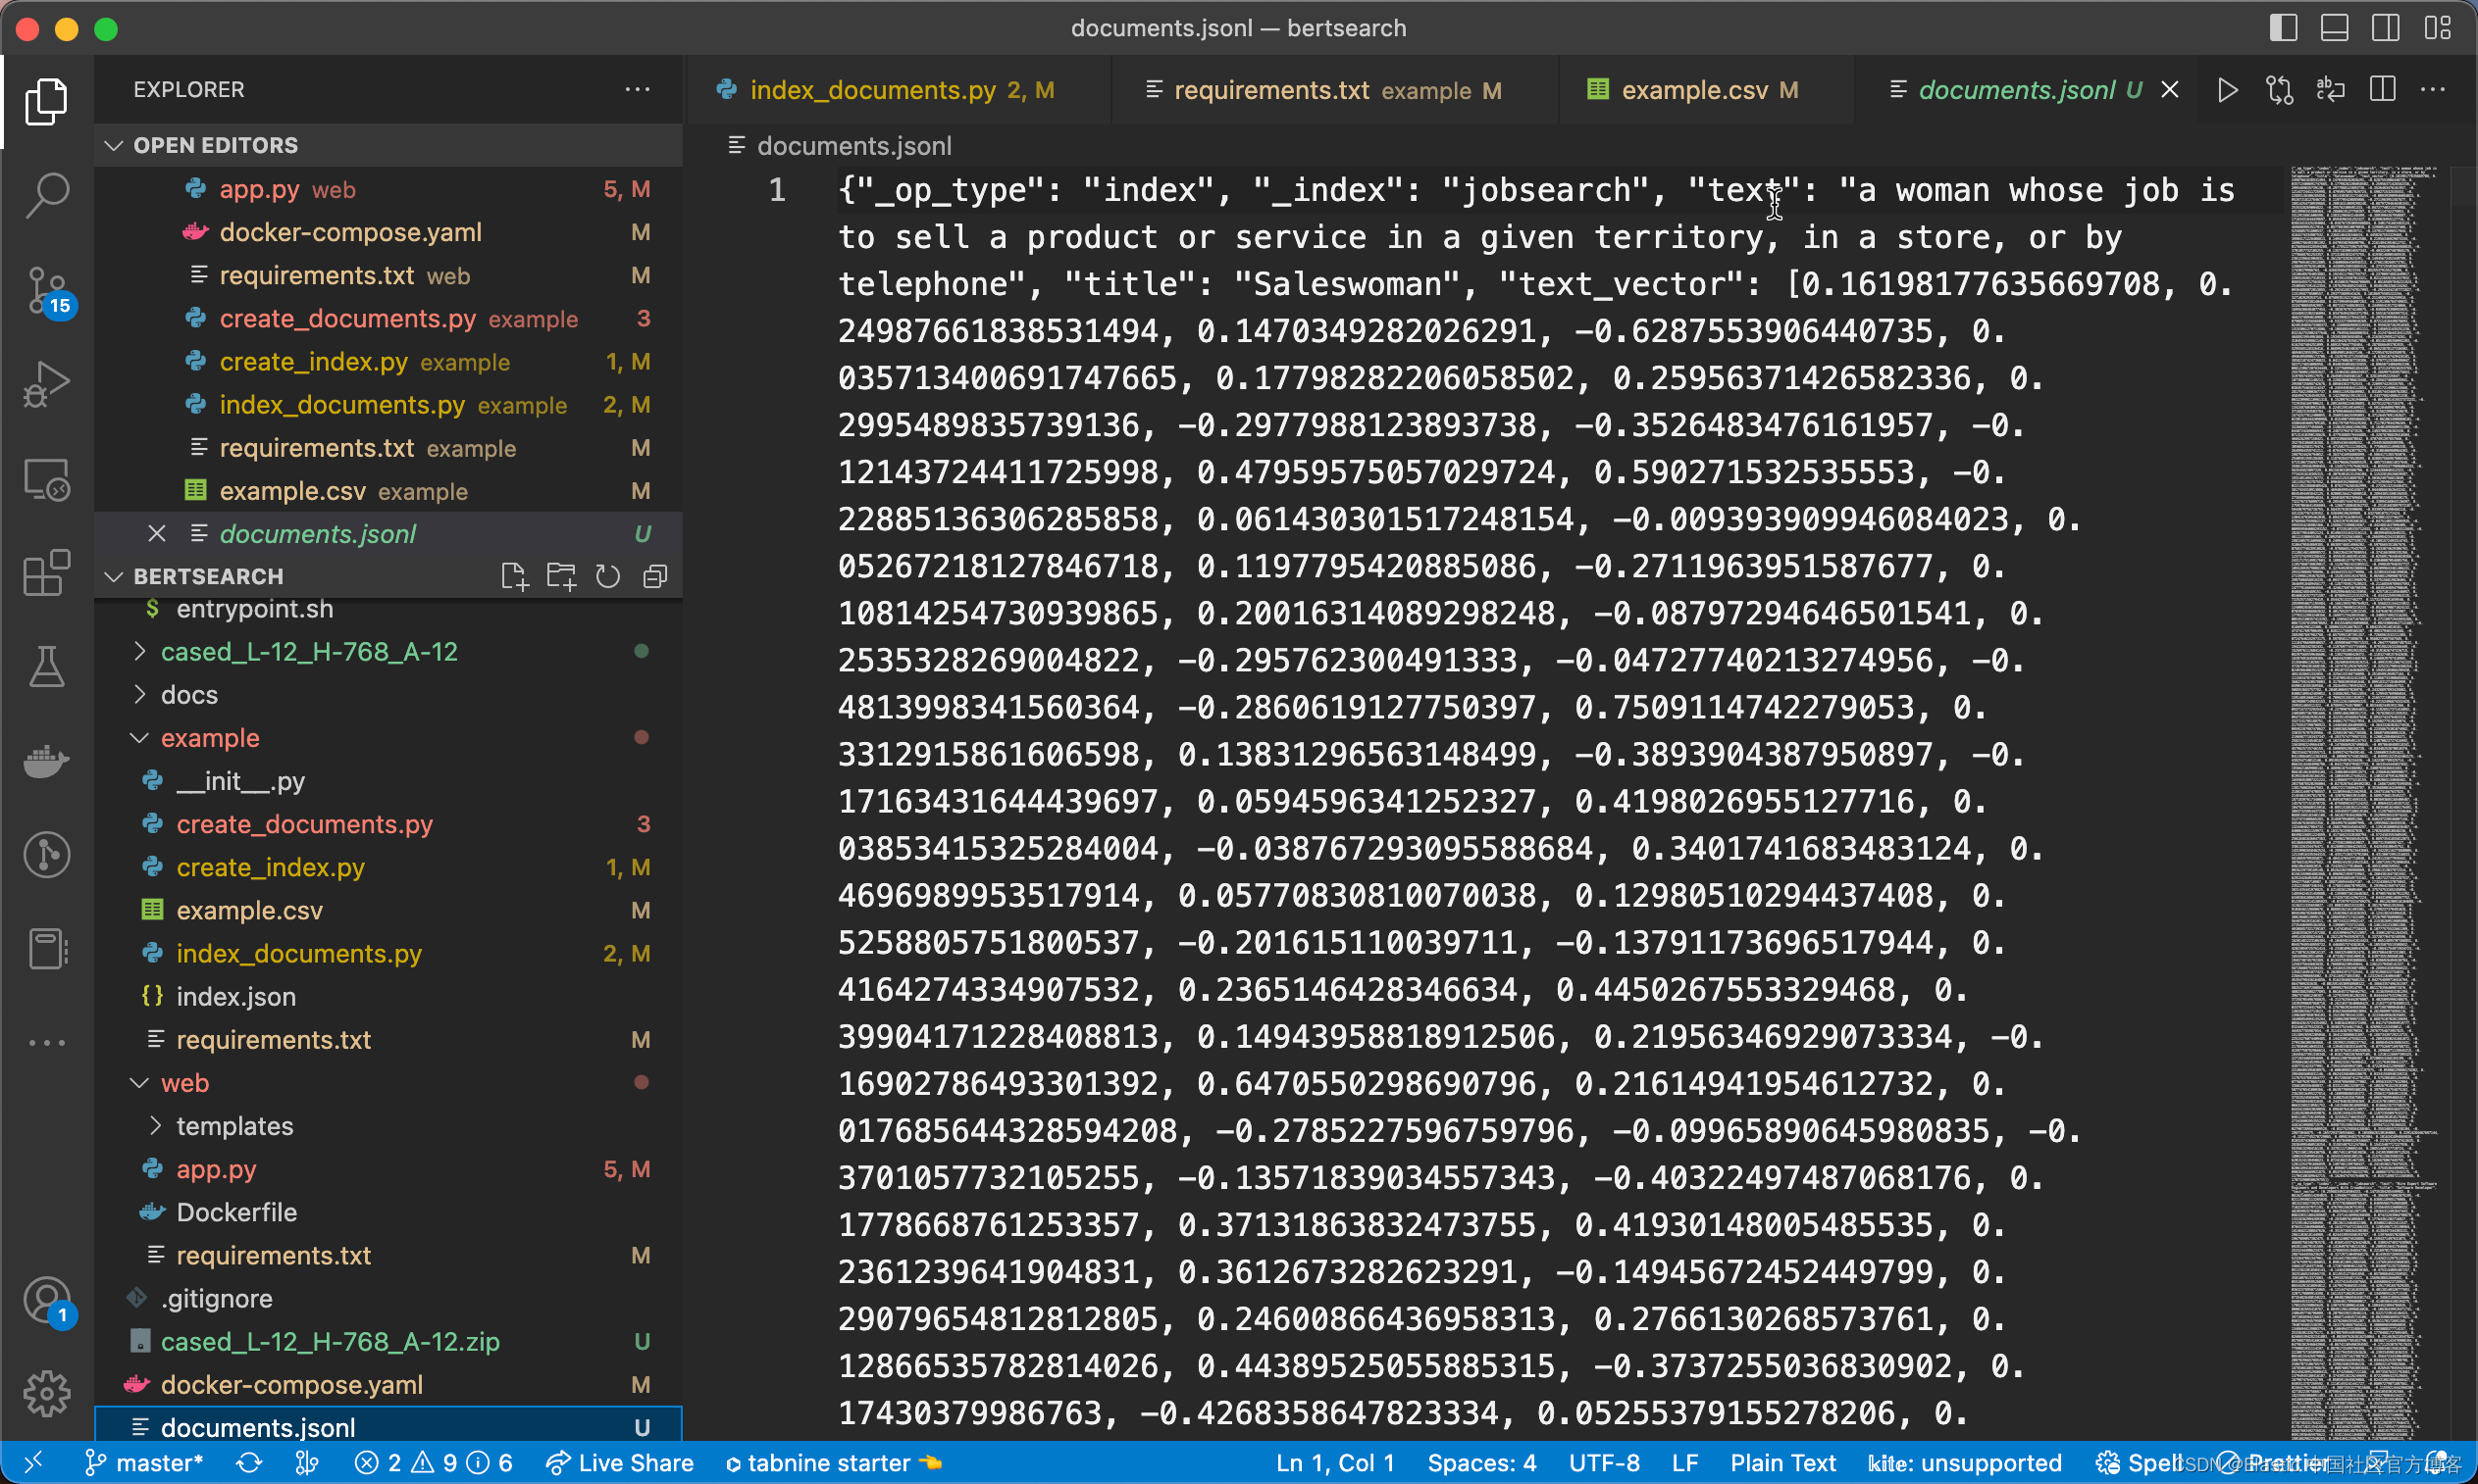Switch to index_documents.py tab
The width and height of the screenshot is (2478, 1484).
[871, 90]
